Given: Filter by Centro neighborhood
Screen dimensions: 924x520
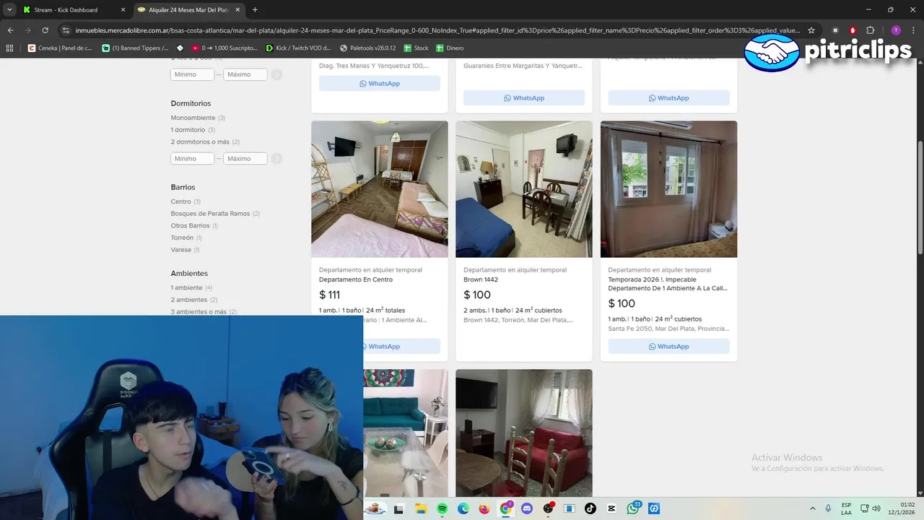Looking at the screenshot, I should pos(180,201).
